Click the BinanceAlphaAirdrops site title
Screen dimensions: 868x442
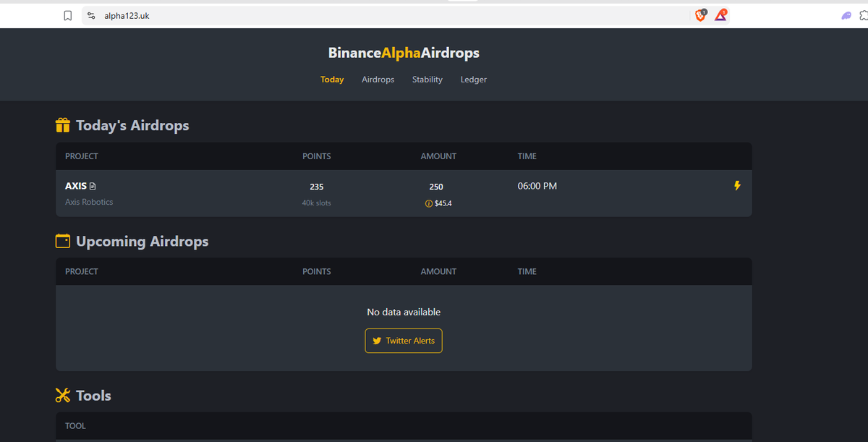click(404, 53)
